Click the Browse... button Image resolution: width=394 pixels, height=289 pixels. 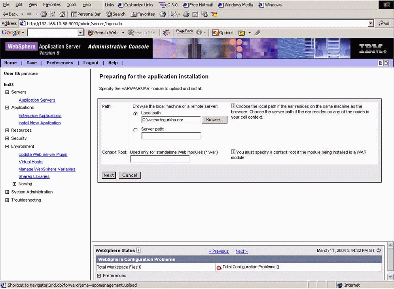[x=214, y=120]
